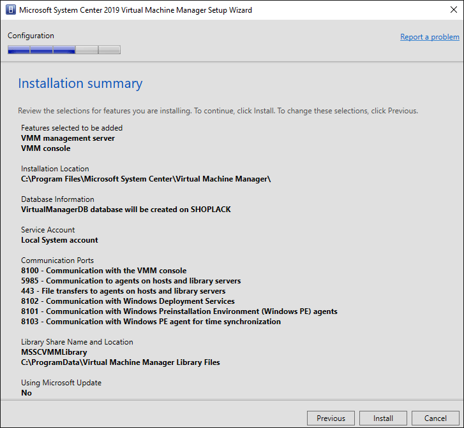This screenshot has width=464, height=428.
Task: Click the Service Account label
Action: tap(48, 230)
